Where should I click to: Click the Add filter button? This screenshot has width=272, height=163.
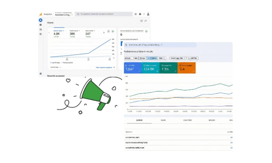[193, 58]
